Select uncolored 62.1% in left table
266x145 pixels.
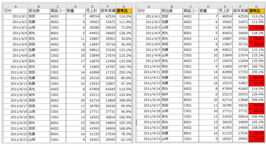click(x=124, y=139)
